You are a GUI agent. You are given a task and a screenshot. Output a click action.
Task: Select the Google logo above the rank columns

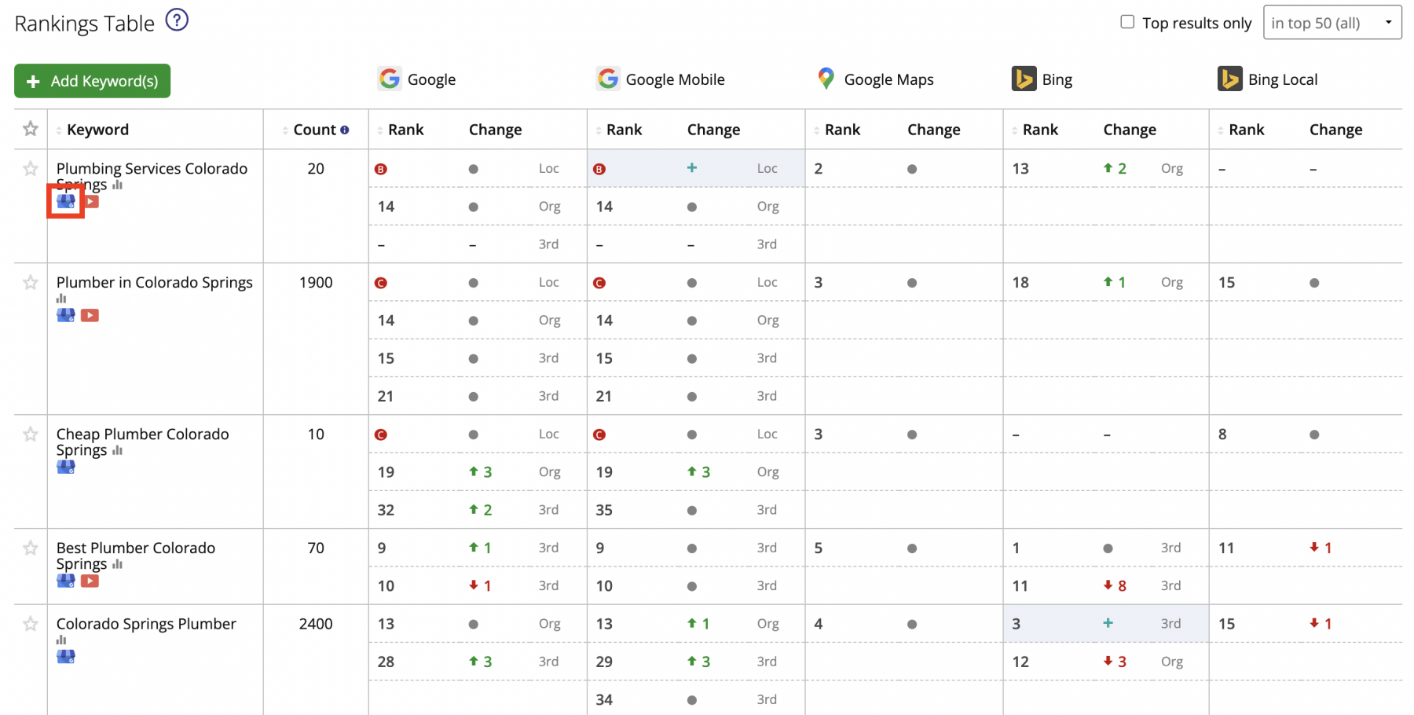(x=389, y=79)
